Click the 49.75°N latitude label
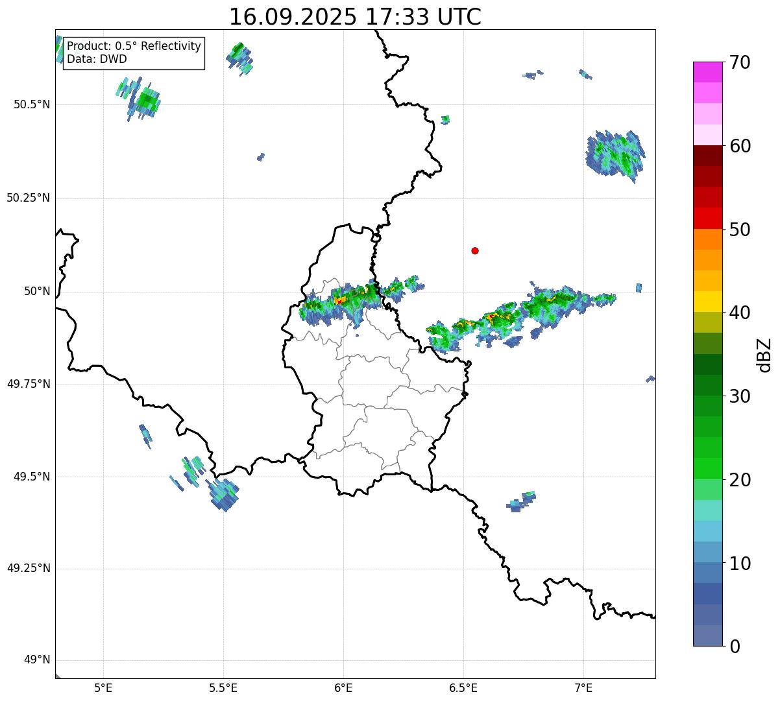The image size is (780, 701). click(x=28, y=384)
